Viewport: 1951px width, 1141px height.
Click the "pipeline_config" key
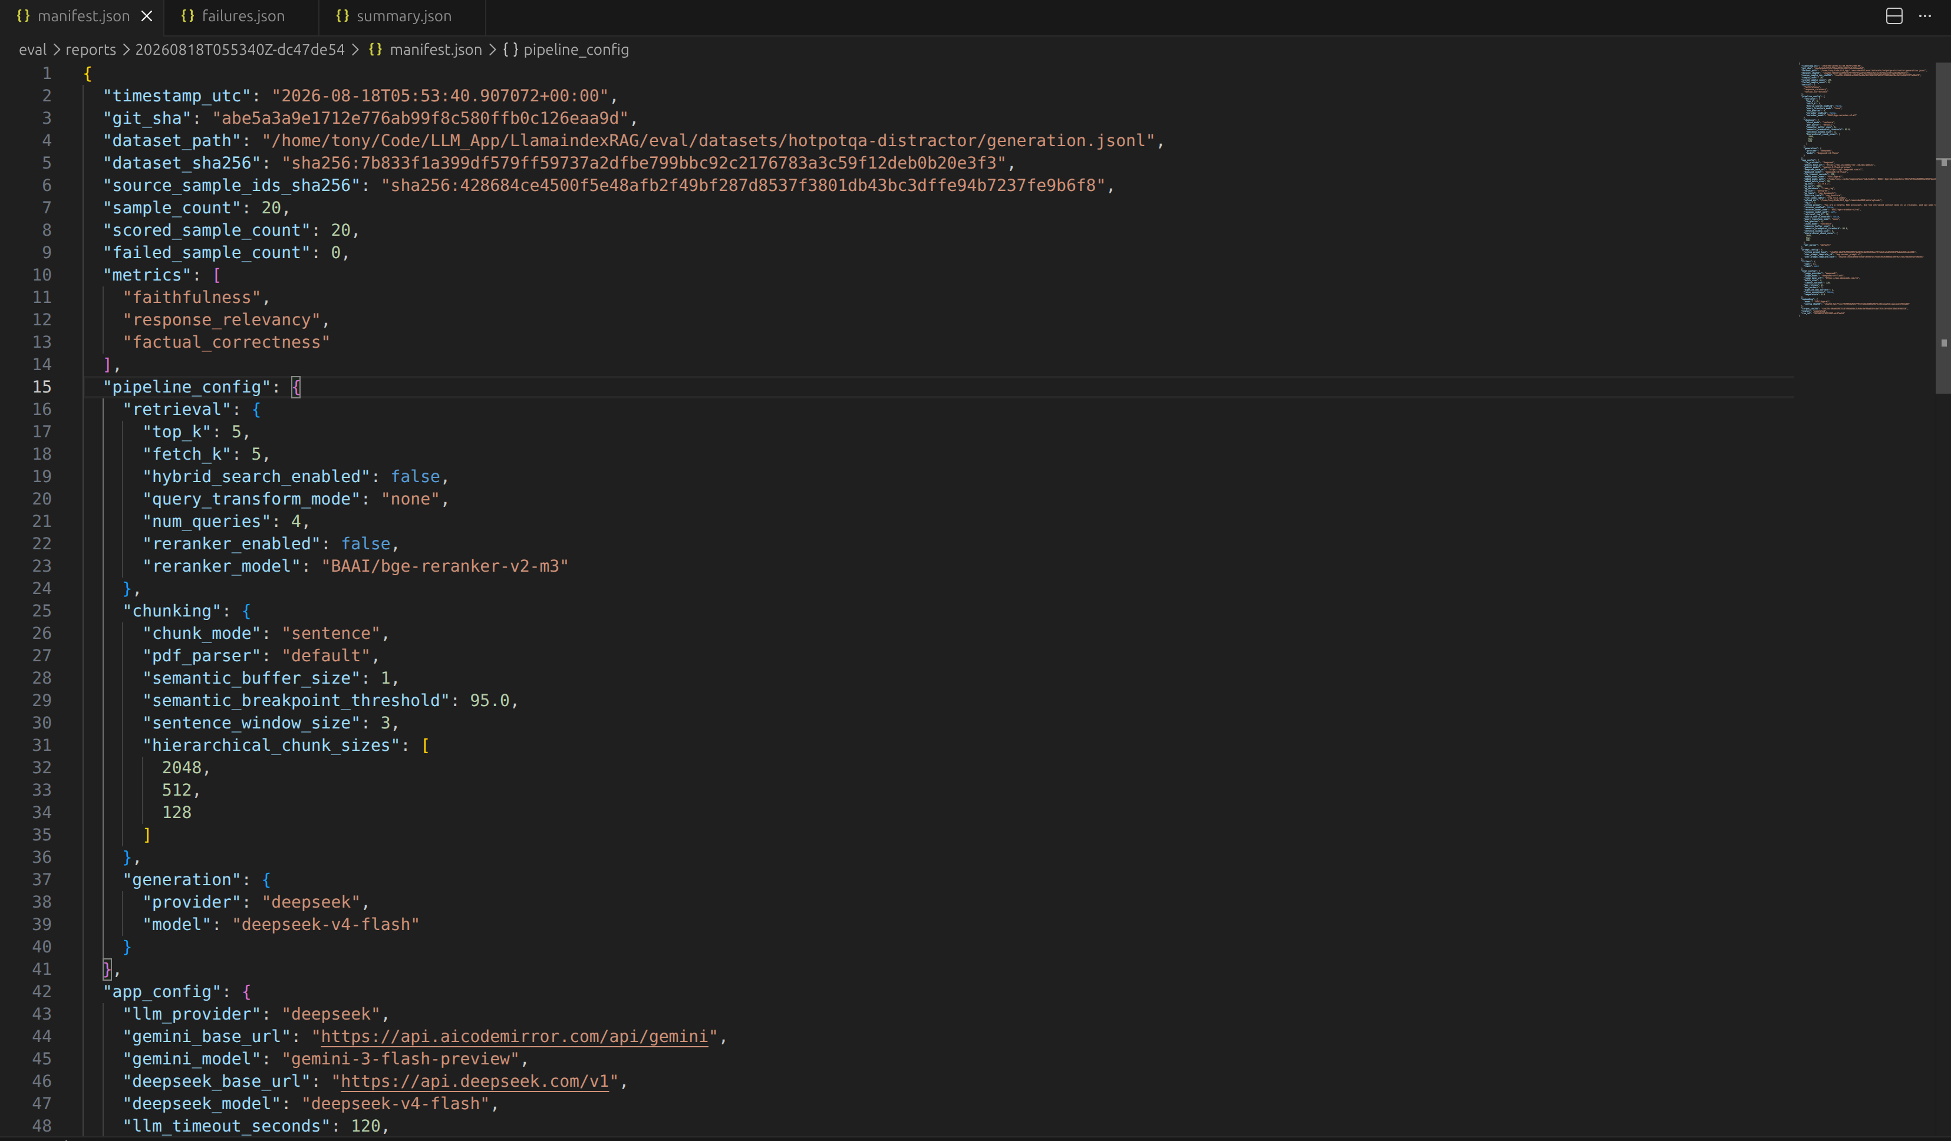click(x=187, y=387)
